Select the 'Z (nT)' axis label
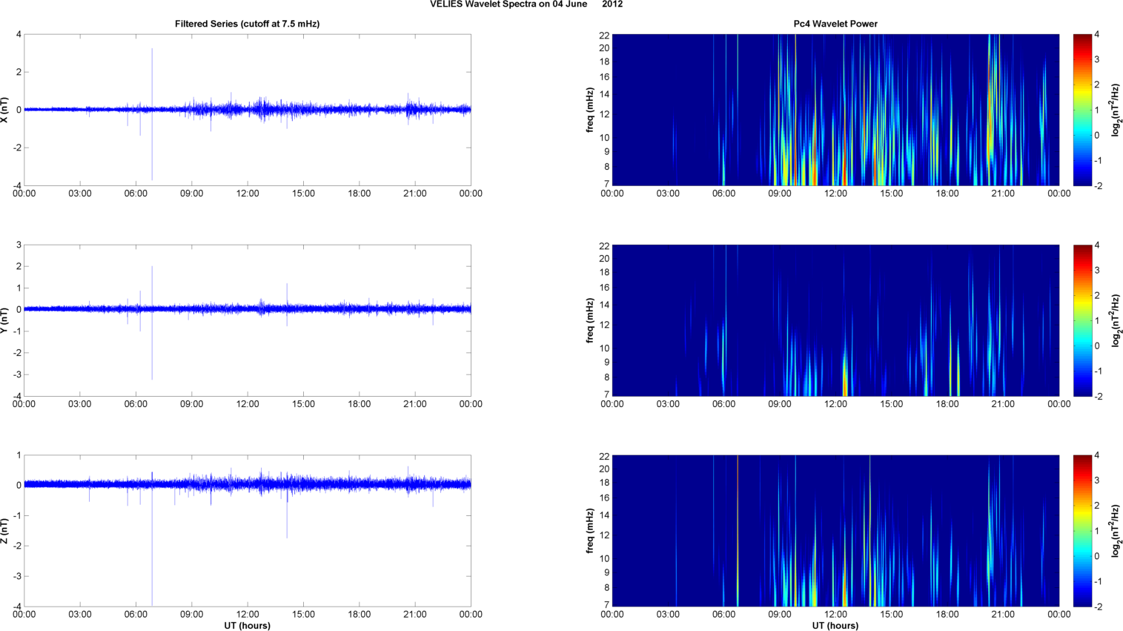This screenshot has height=631, width=1123. point(5,531)
